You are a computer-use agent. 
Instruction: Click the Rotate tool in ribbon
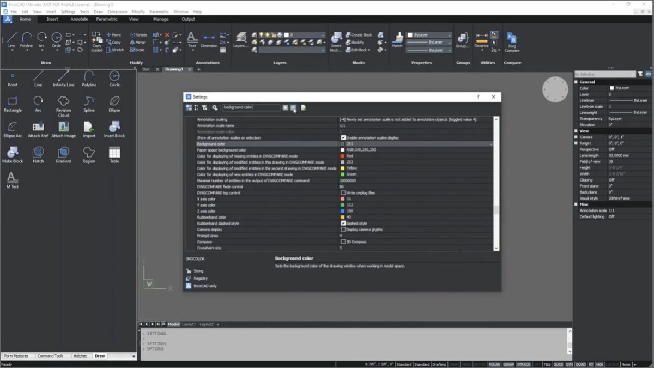tap(138, 35)
